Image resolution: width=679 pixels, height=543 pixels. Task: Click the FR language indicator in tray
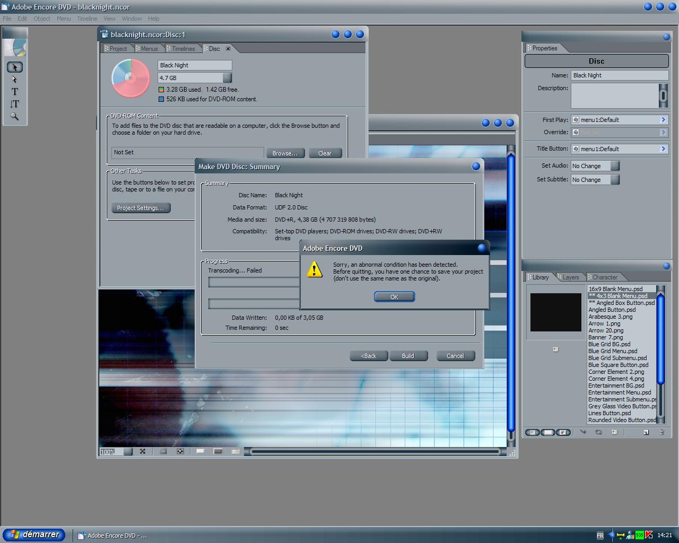click(600, 536)
